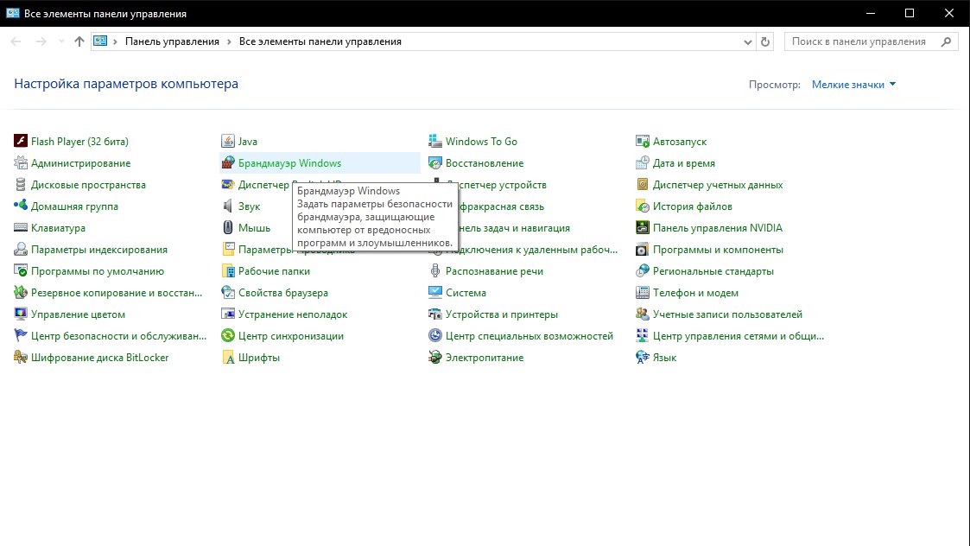This screenshot has width=970, height=546.
Task: Open the Flash Player (32 бита) icon
Action: [21, 141]
